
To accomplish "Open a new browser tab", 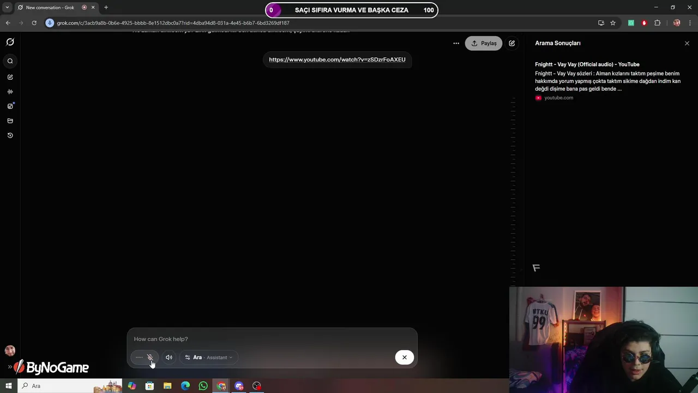I will point(106,8).
